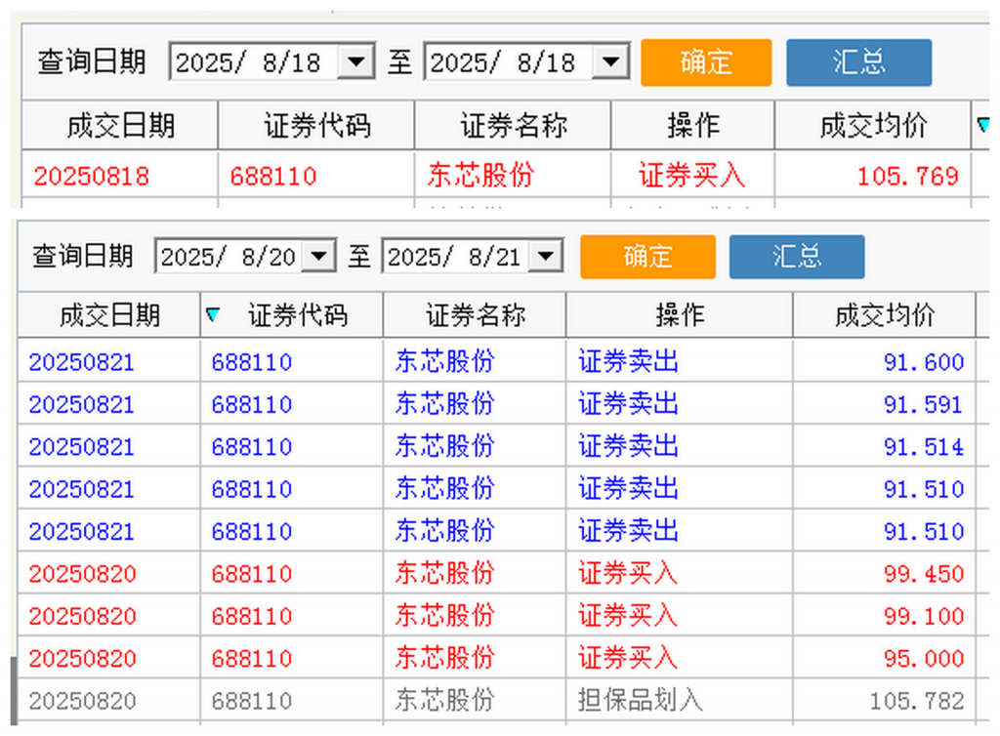Open the start date dropdown in the 8/18 query
The width and height of the screenshot is (1000, 736).
(356, 62)
